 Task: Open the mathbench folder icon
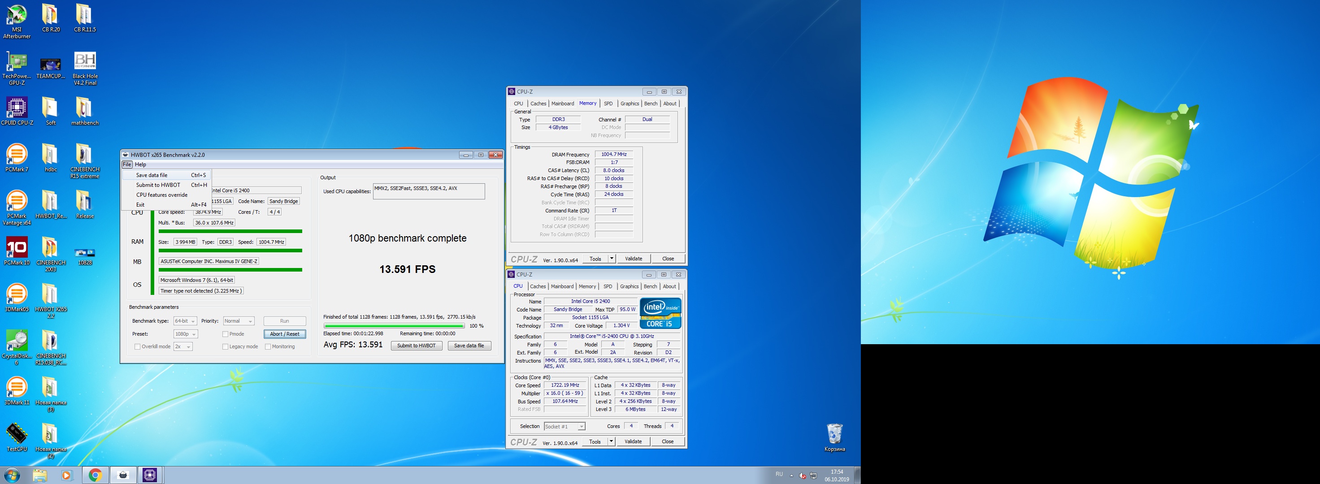[85, 111]
